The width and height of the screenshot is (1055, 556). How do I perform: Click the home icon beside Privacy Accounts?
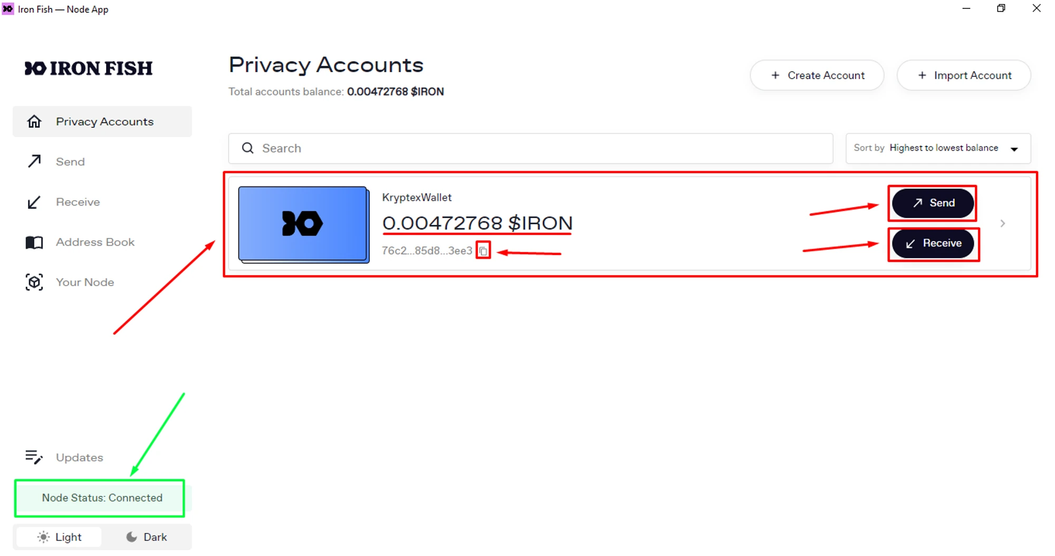point(34,122)
